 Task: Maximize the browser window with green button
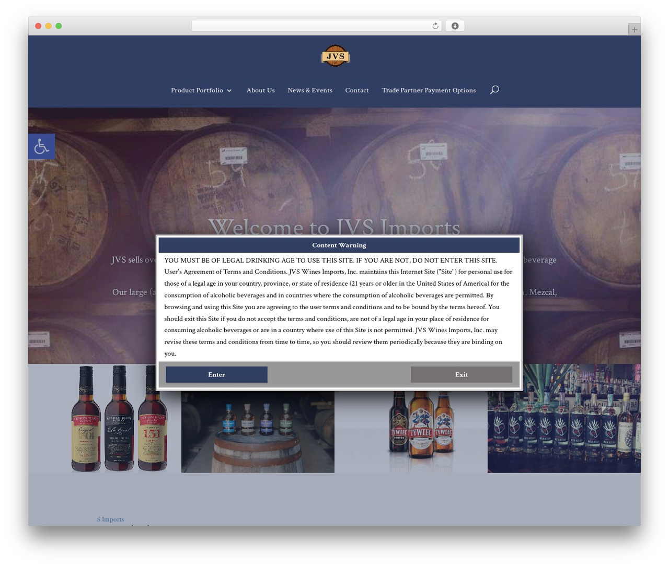tap(59, 26)
